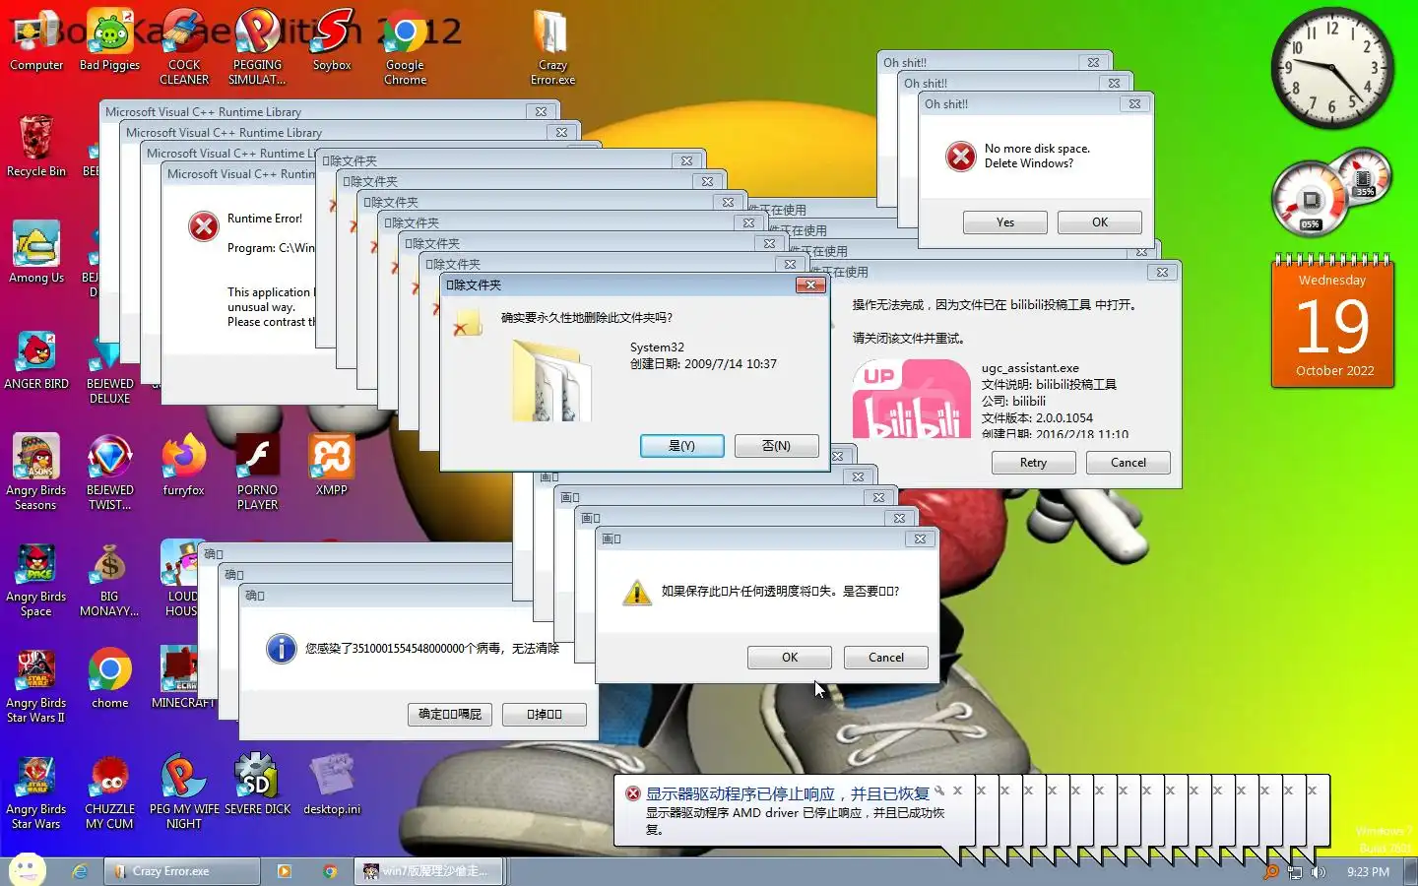The height and width of the screenshot is (886, 1418).
Task: Open the BIG MONAYY desktop icon
Action: 109,579
